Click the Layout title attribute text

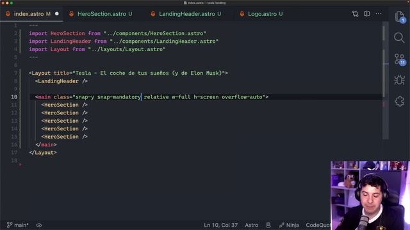point(148,73)
